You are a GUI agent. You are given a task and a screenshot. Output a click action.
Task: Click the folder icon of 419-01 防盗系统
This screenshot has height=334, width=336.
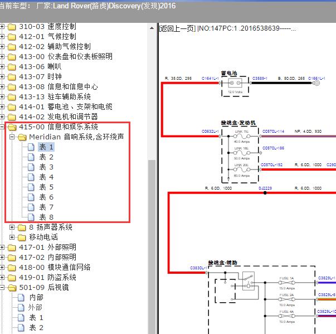[x=12, y=278]
